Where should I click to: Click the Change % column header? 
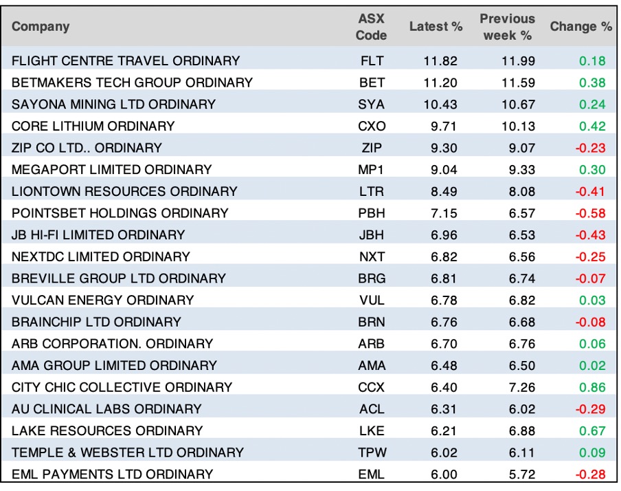[x=580, y=27]
